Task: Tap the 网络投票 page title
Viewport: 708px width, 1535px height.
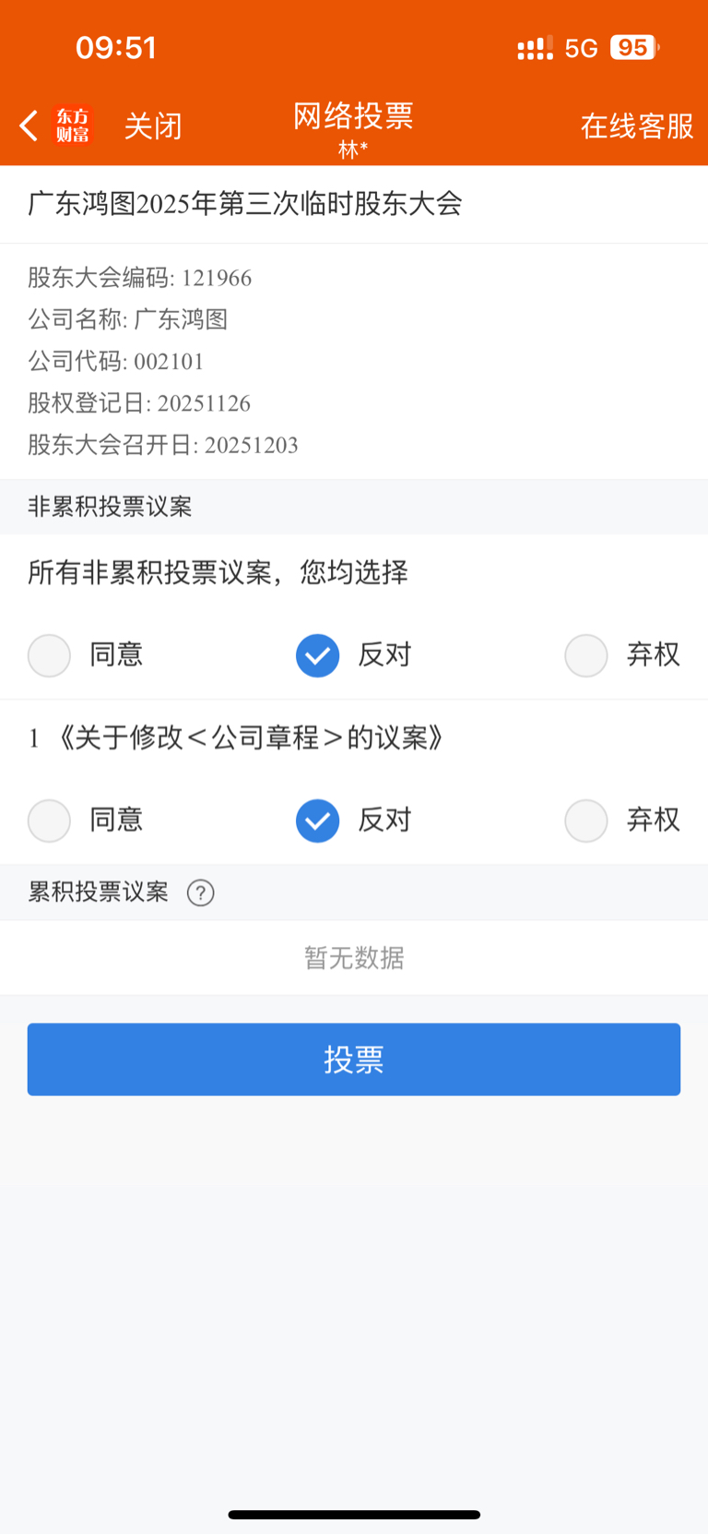Action: pos(353,117)
